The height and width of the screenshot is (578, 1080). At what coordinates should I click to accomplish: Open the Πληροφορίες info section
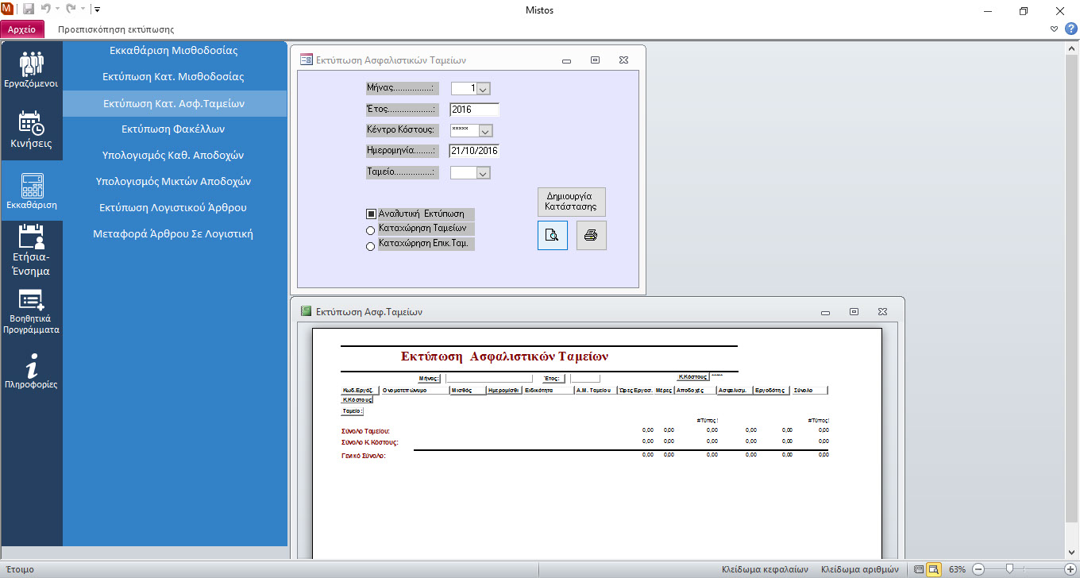click(31, 371)
